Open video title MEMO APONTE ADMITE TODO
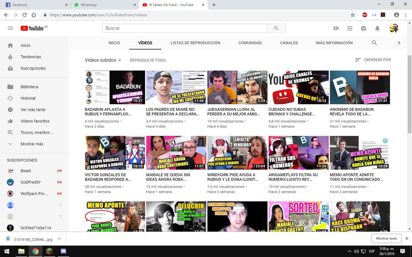Viewport: 412px width, 257px height. coord(356,177)
